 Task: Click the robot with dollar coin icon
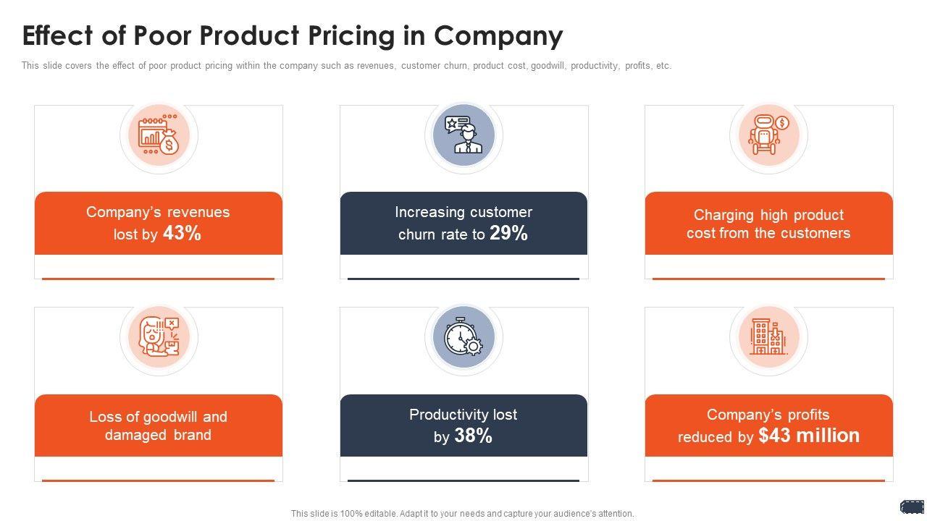768,135
